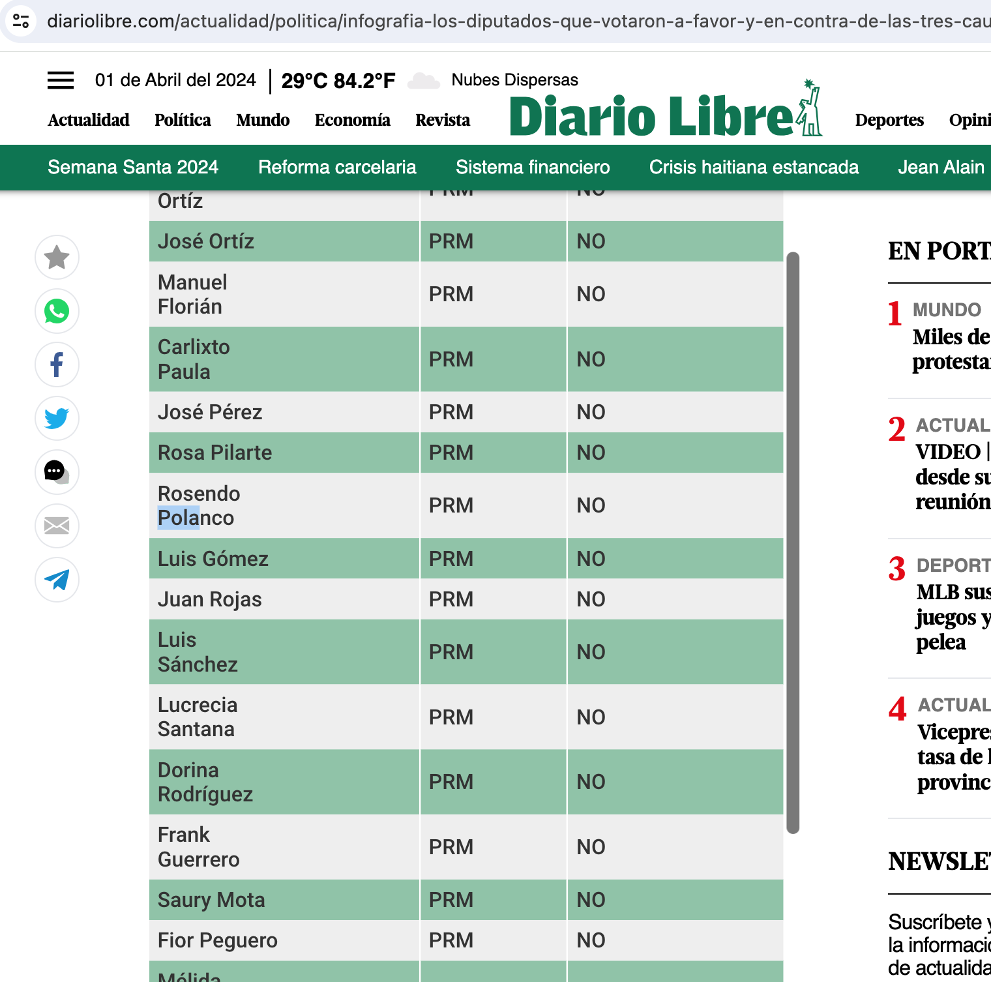991x982 pixels.
Task: Open Semana Santa 2024 topic
Action: (x=133, y=167)
